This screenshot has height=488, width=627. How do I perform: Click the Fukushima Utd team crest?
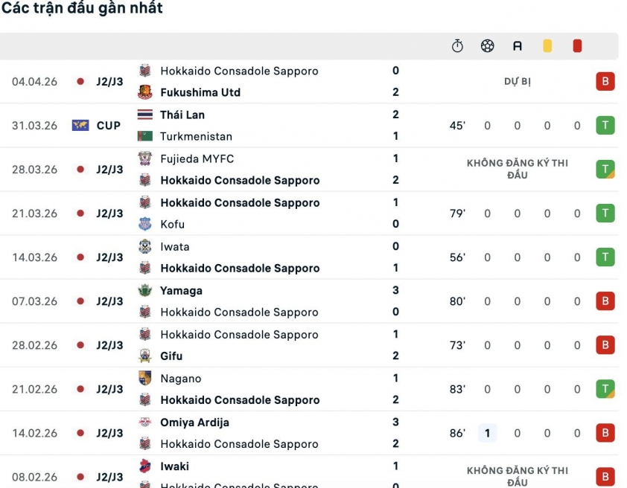coord(145,92)
